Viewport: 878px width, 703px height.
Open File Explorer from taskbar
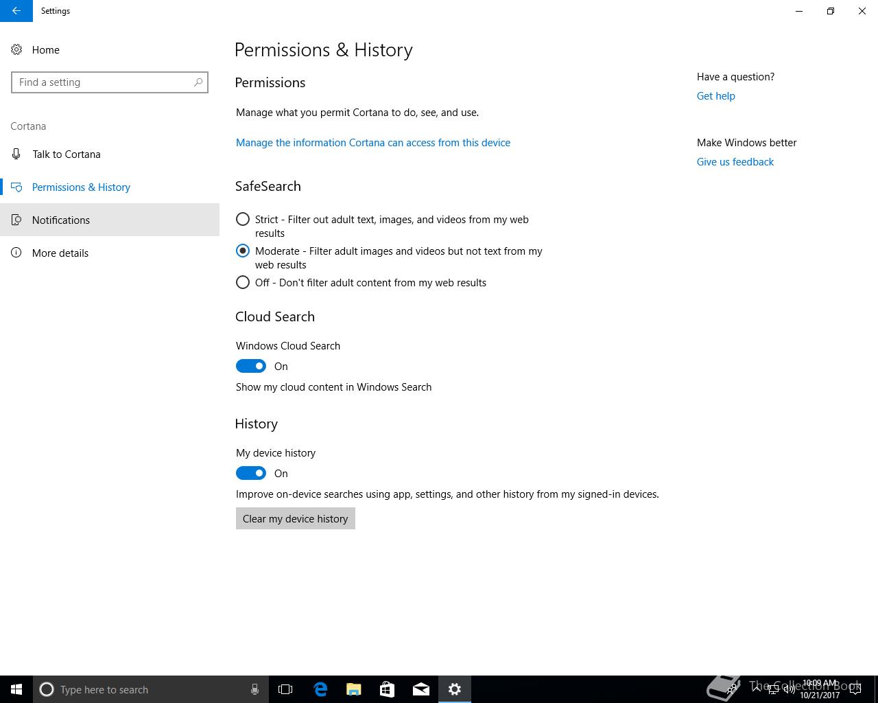(354, 689)
